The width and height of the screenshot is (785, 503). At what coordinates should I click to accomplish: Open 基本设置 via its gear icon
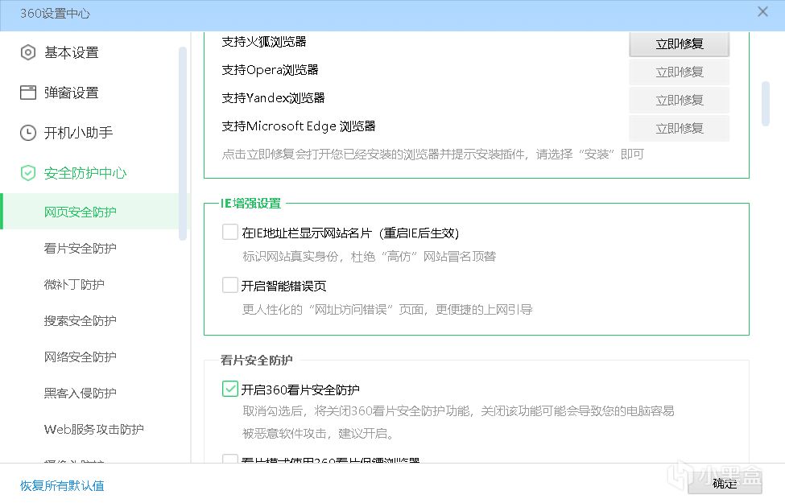[28, 52]
